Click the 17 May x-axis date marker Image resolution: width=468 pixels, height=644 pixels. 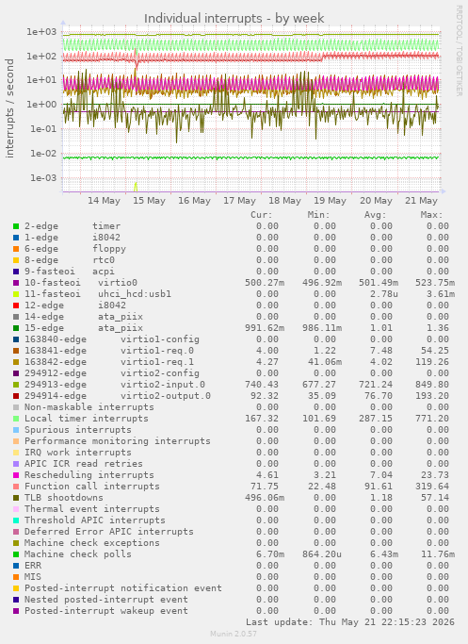point(239,201)
